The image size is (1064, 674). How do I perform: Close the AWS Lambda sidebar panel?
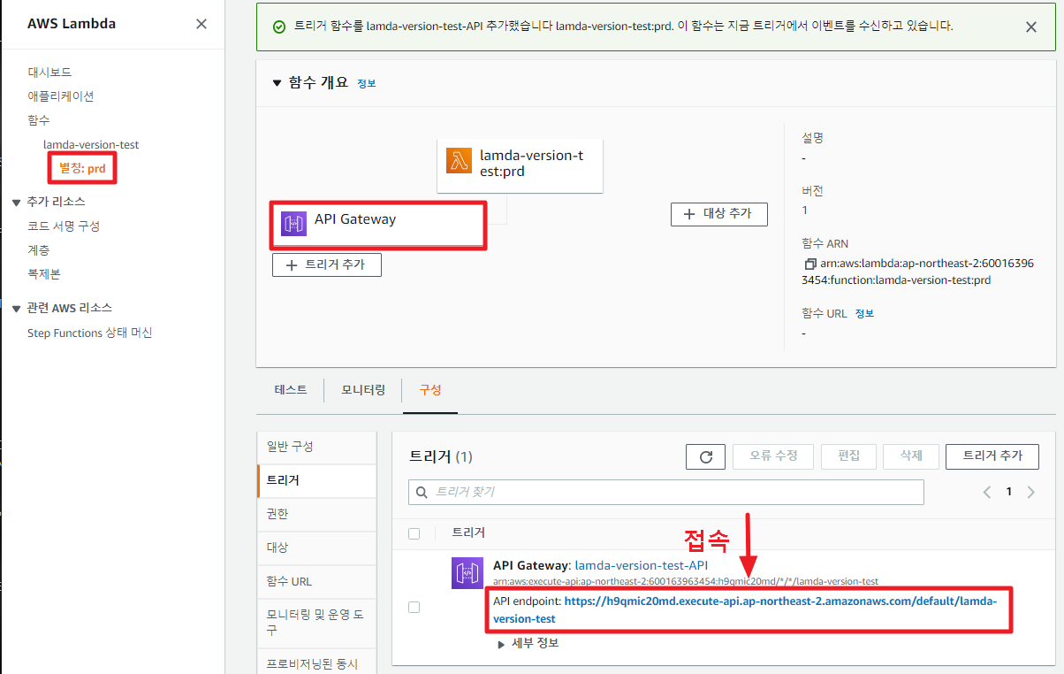(201, 24)
